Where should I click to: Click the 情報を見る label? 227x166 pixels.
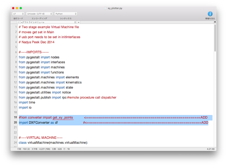click(210, 18)
